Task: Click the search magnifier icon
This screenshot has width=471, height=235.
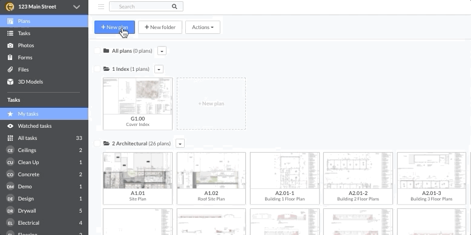Action: pos(174,7)
